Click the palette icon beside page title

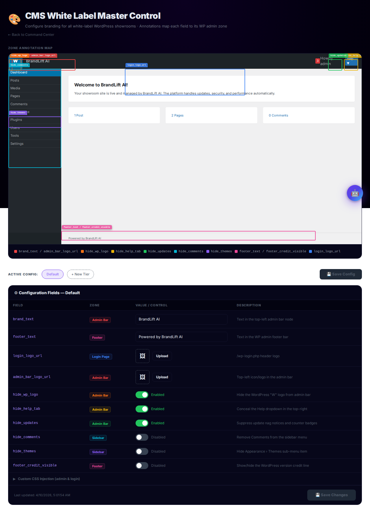point(14,19)
